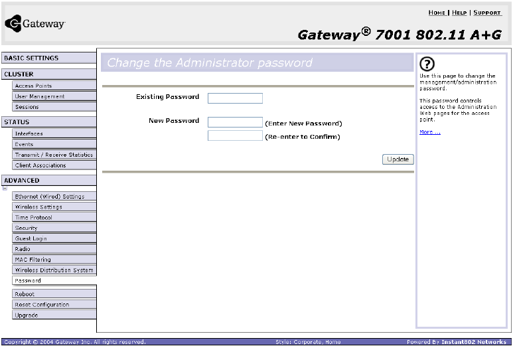The width and height of the screenshot is (513, 346).
Task: Focus the Re-enter to Confirm field
Action: pyautogui.click(x=235, y=135)
